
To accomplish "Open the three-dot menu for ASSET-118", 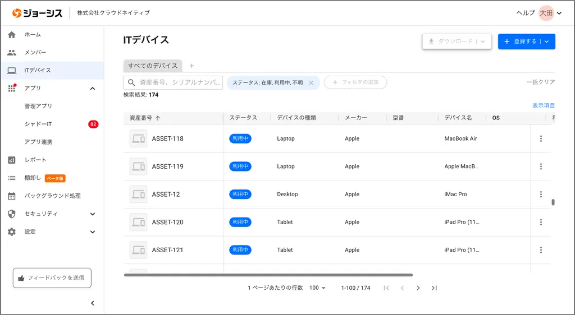I will point(541,138).
